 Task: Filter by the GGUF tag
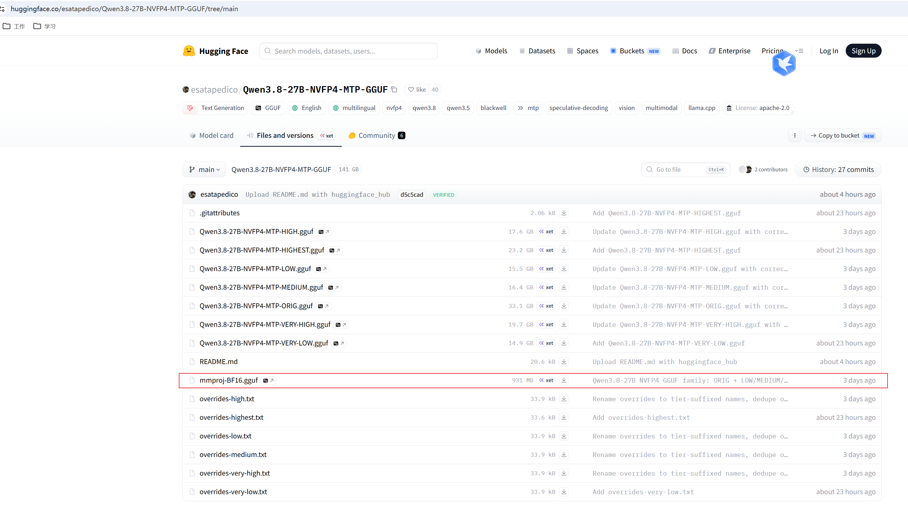[268, 108]
